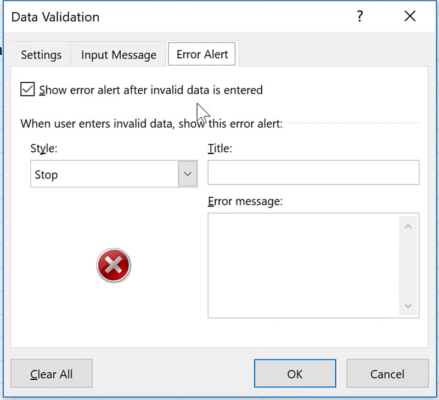Select the Error Alert tab

point(202,54)
